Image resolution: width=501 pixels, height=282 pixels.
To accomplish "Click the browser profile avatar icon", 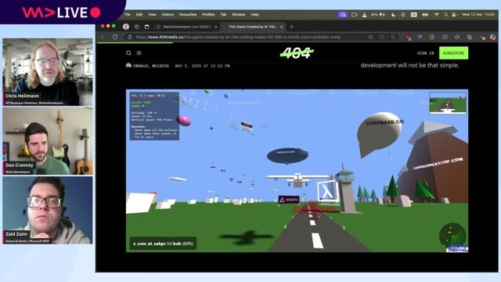I will (x=126, y=27).
